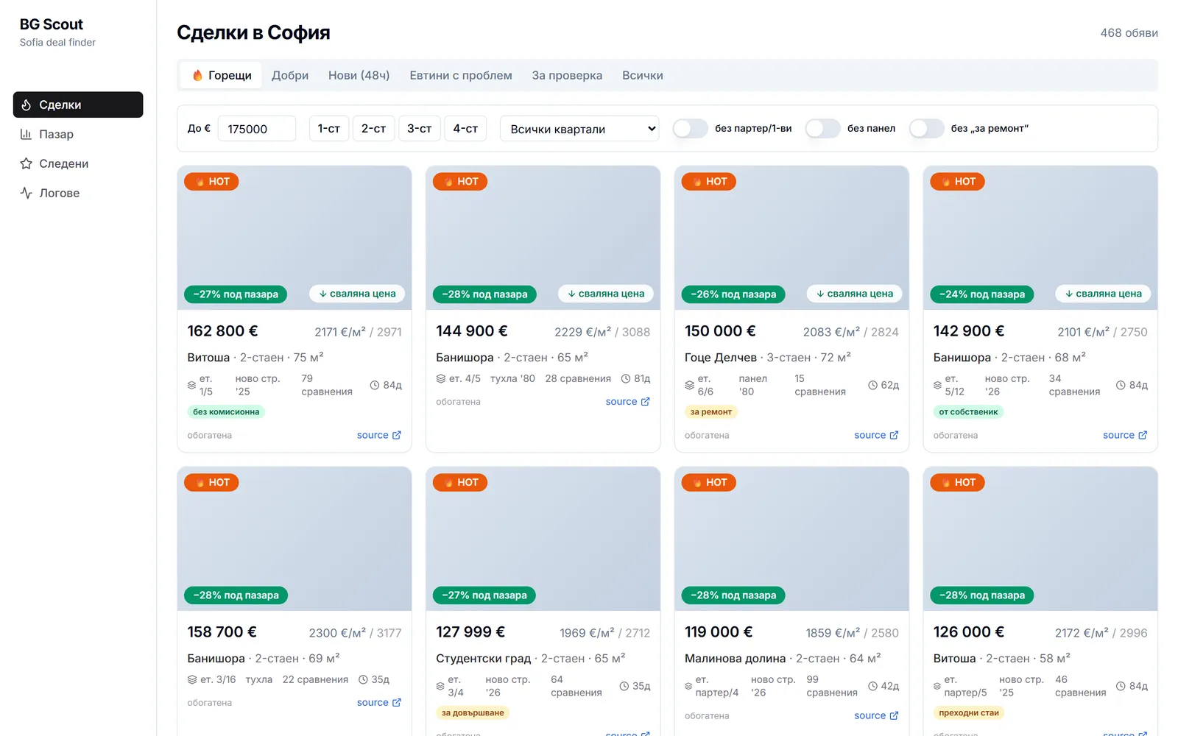1178x736 pixels.
Task: Click the max price field showing 175000
Action: (x=257, y=129)
